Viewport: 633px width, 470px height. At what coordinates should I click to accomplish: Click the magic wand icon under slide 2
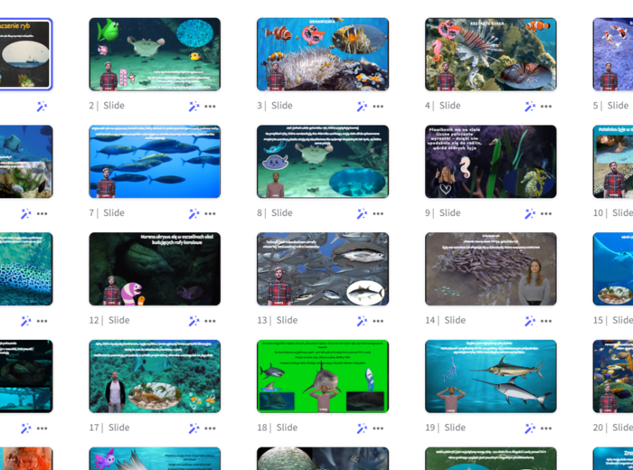click(194, 106)
